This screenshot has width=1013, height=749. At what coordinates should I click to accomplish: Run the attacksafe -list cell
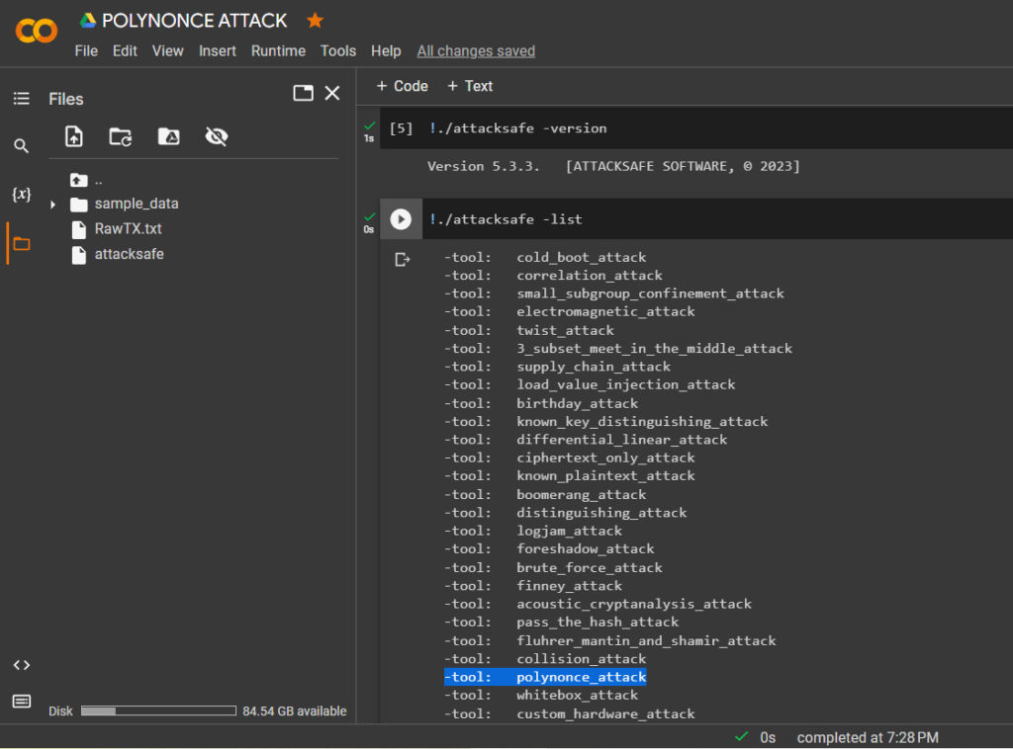pos(401,219)
